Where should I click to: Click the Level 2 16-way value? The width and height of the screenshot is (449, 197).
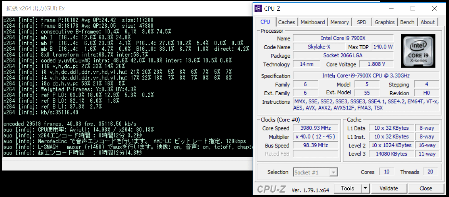427,145
